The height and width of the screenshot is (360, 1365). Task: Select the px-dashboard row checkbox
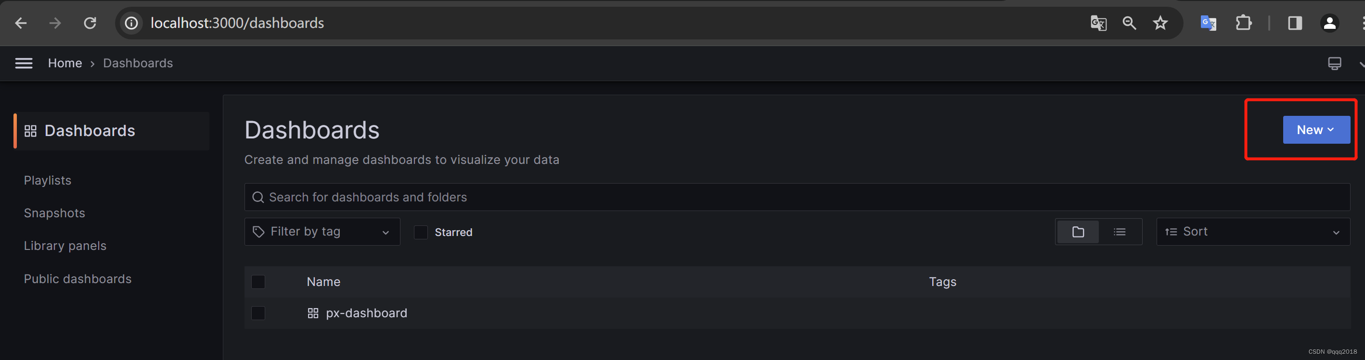tap(258, 313)
